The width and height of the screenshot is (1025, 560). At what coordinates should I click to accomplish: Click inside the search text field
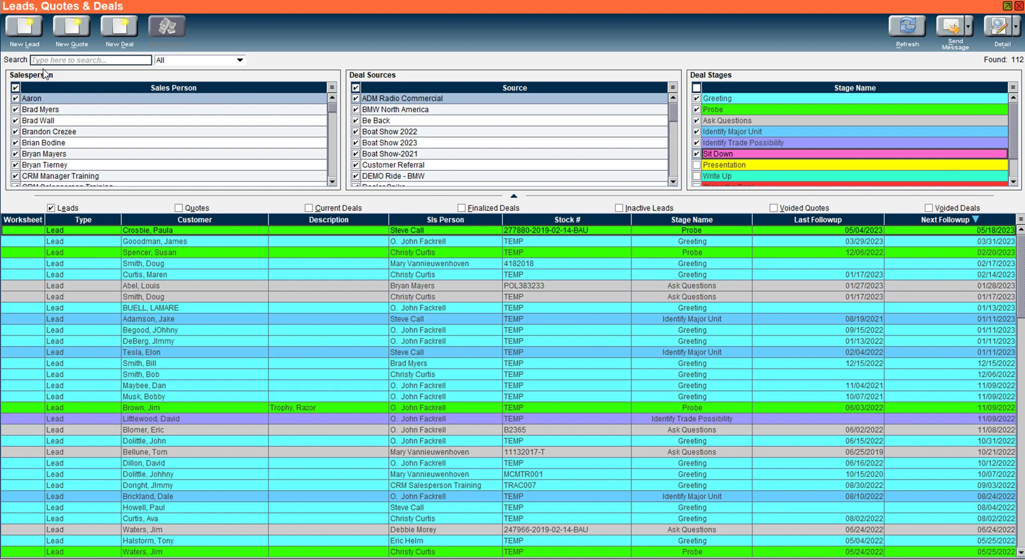(90, 60)
